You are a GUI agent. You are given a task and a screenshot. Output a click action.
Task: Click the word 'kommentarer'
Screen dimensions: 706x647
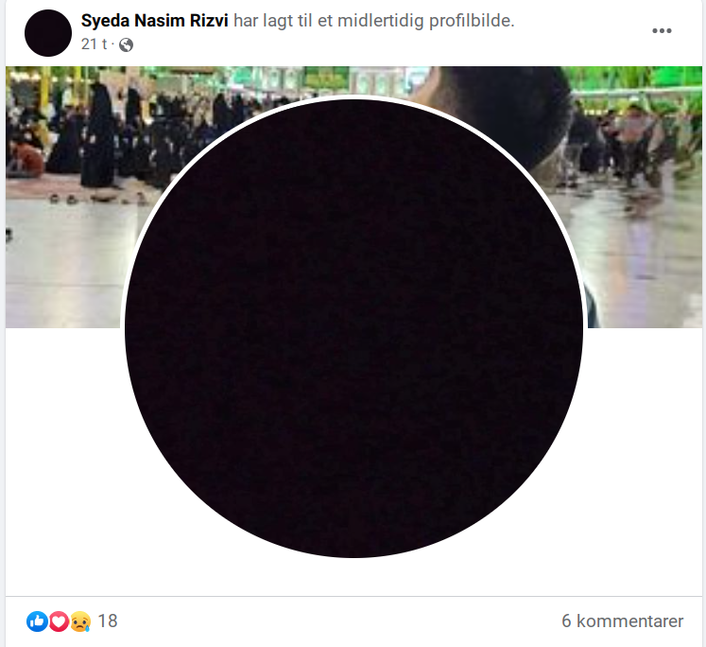pos(629,621)
